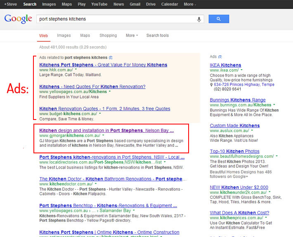Open YouTube in the top black bar
The height and width of the screenshot is (237, 293).
(99, 4)
